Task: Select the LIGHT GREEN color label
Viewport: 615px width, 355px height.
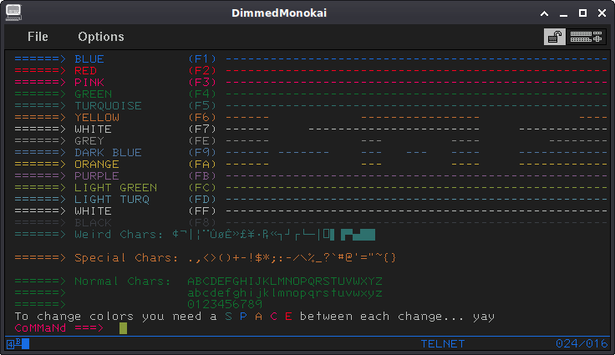Action: tap(115, 187)
